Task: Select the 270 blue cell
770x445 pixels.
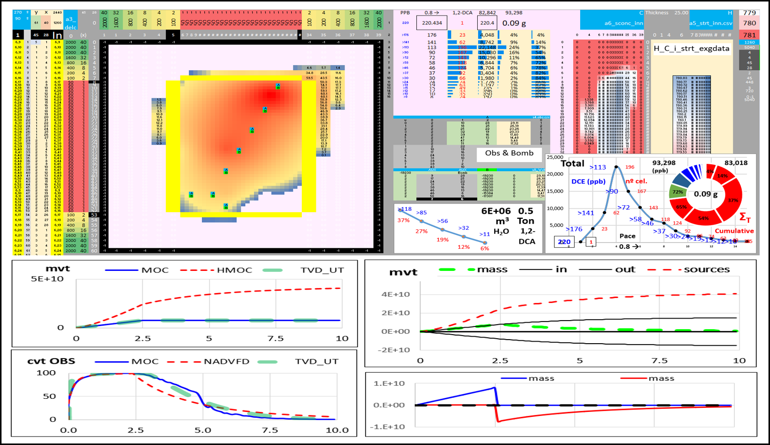Action: [x=18, y=13]
